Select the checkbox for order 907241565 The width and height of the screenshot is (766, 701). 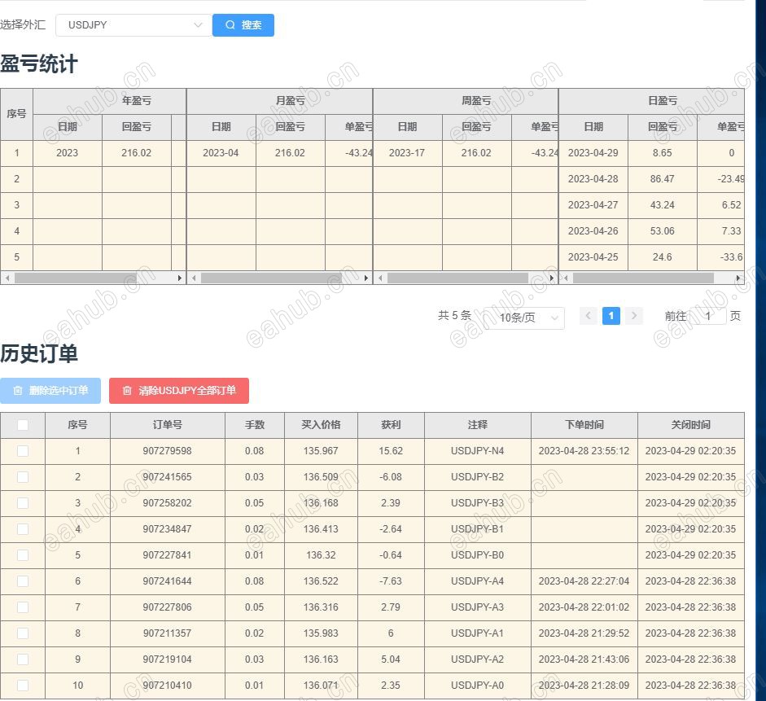(22, 477)
